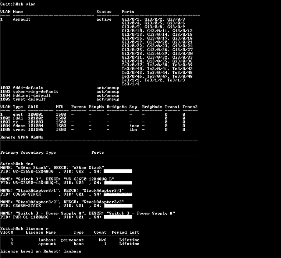Click the 'trnet-default' VLAN name

[29, 99]
